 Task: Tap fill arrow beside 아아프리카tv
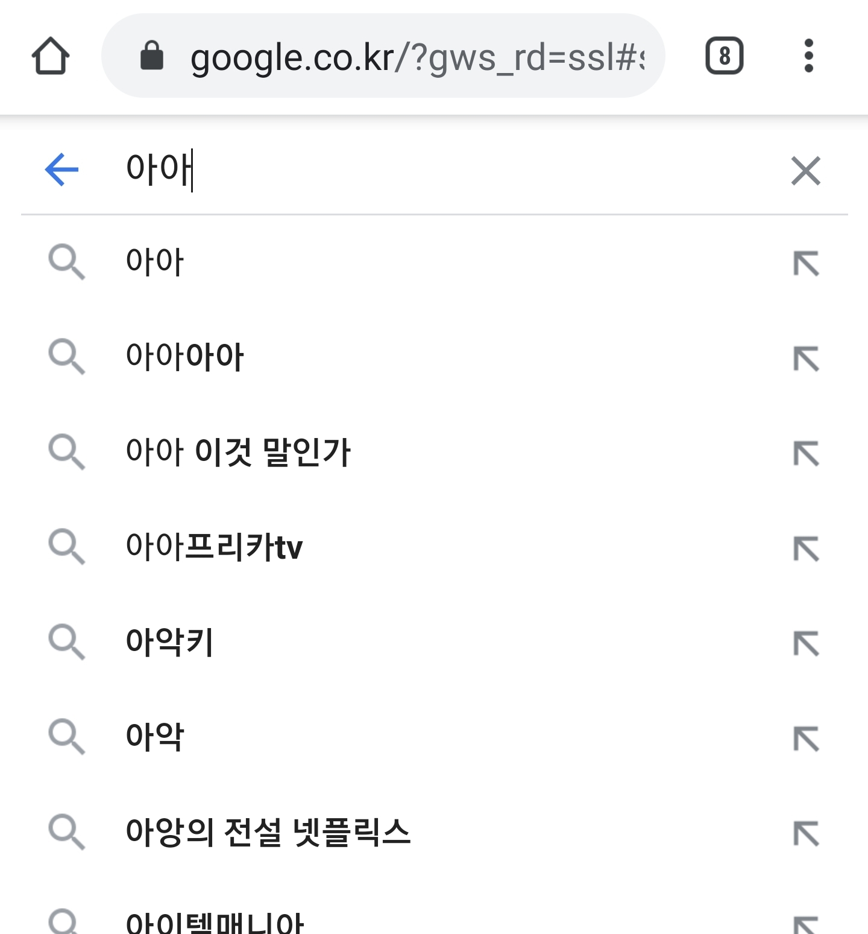[x=806, y=548]
